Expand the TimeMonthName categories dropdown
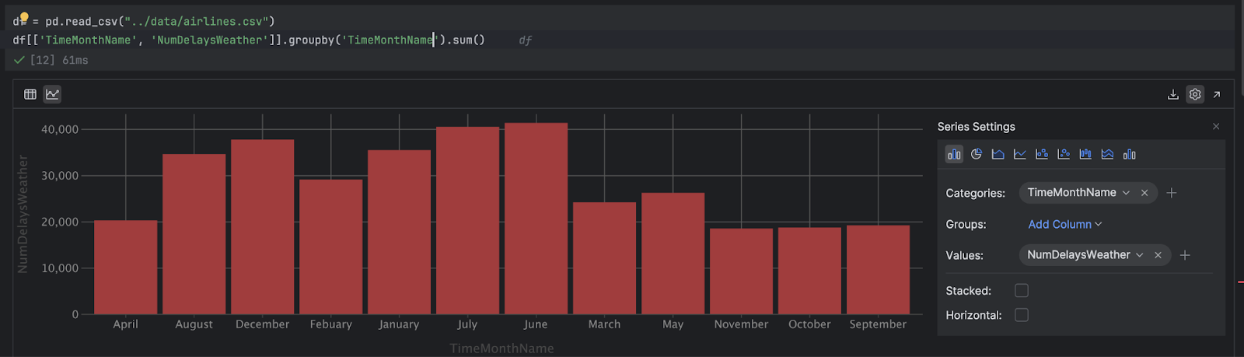1244x357 pixels. pos(1126,193)
